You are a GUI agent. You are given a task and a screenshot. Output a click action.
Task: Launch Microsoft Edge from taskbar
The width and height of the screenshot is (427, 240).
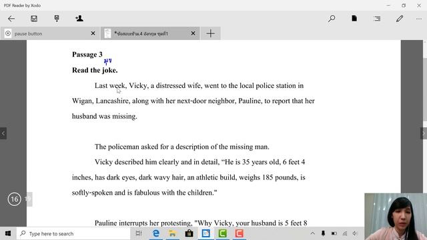pos(155,233)
